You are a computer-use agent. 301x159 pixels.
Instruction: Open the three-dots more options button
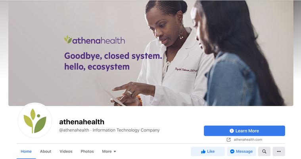(279, 151)
